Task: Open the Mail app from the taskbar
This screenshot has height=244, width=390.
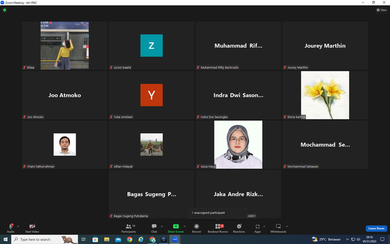Action: click(118, 239)
